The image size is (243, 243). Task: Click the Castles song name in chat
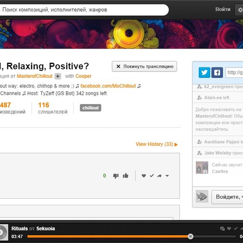coord(220,171)
